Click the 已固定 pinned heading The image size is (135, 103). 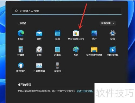coord(22,23)
